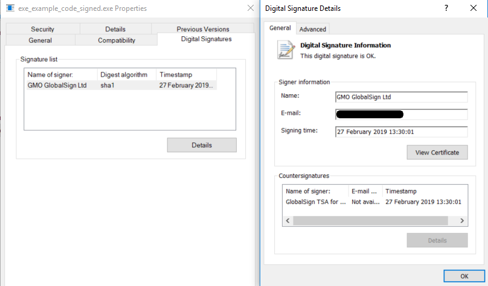
Task: Click OK in Digital Signature Details
Action: point(464,276)
